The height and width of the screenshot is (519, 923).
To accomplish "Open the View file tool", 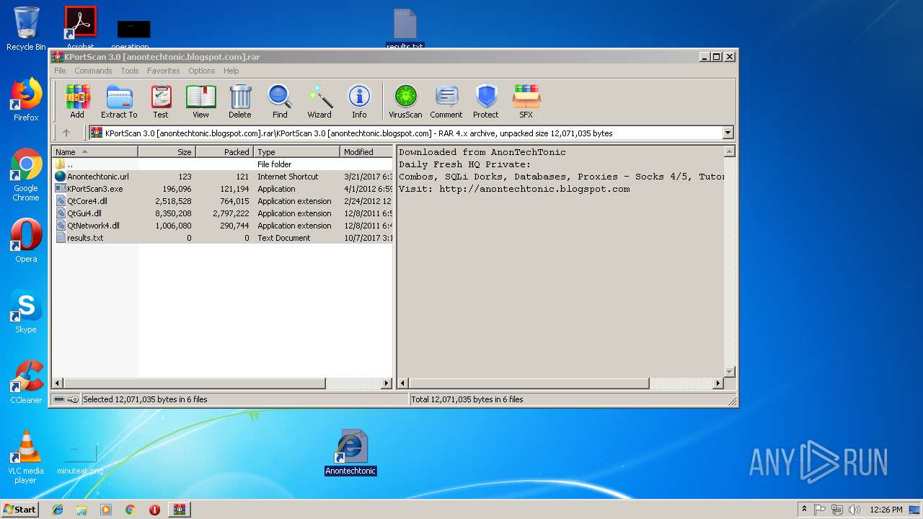I will tap(200, 101).
